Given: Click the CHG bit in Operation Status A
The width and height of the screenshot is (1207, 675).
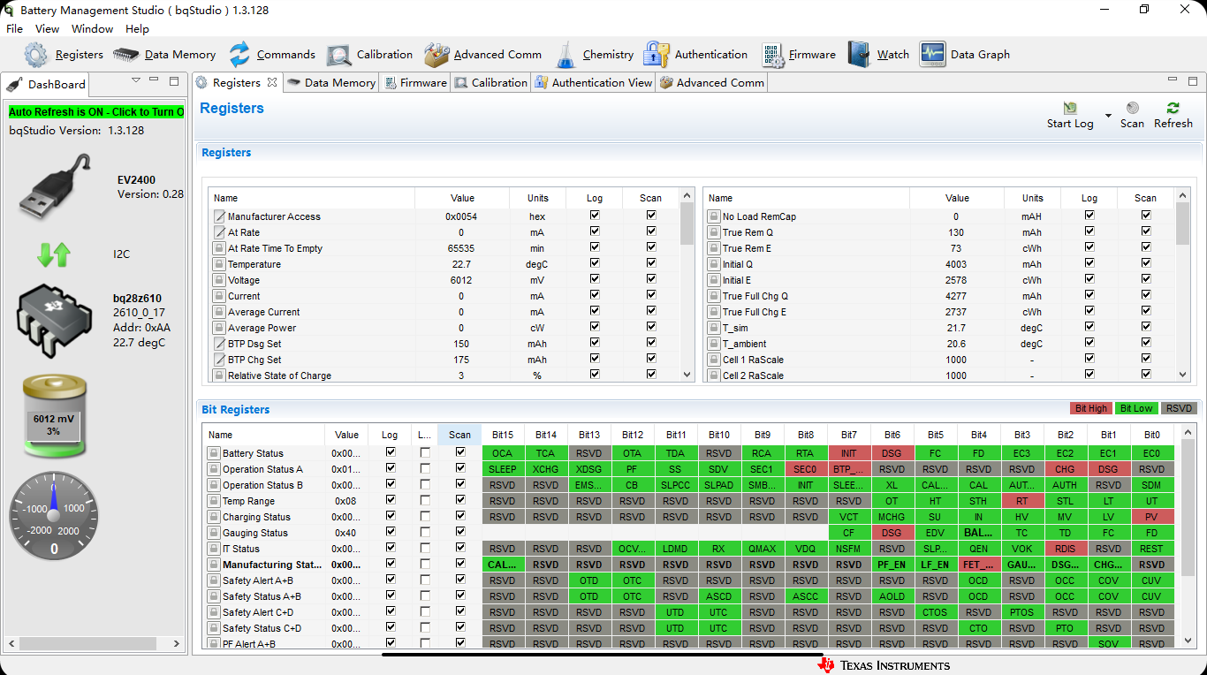Looking at the screenshot, I should pyautogui.click(x=1066, y=469).
